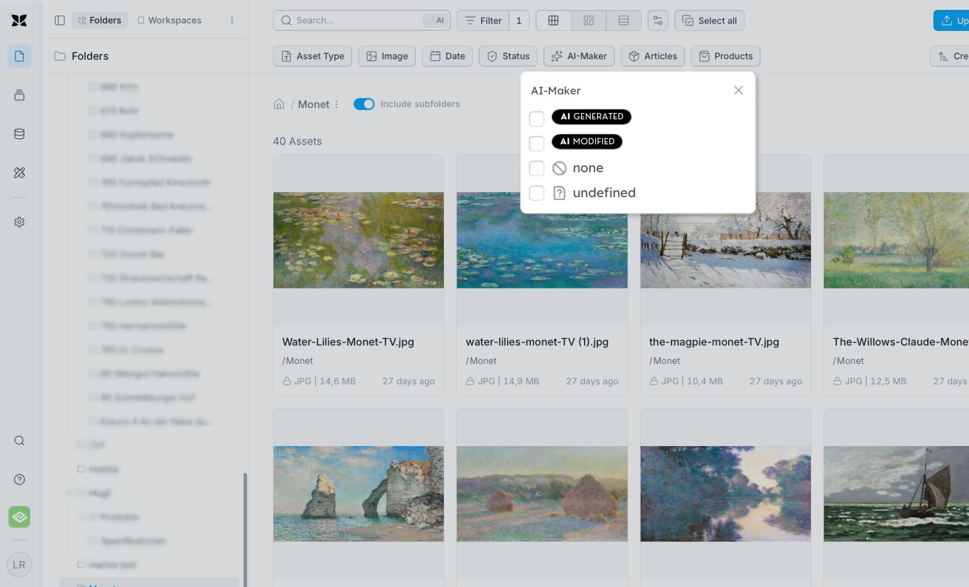
Task: Collapse the AI-Maker filter dropdown
Action: (578, 56)
